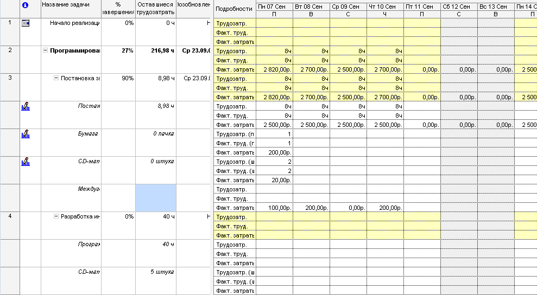Select the italic Постан assignment name

coord(89,106)
